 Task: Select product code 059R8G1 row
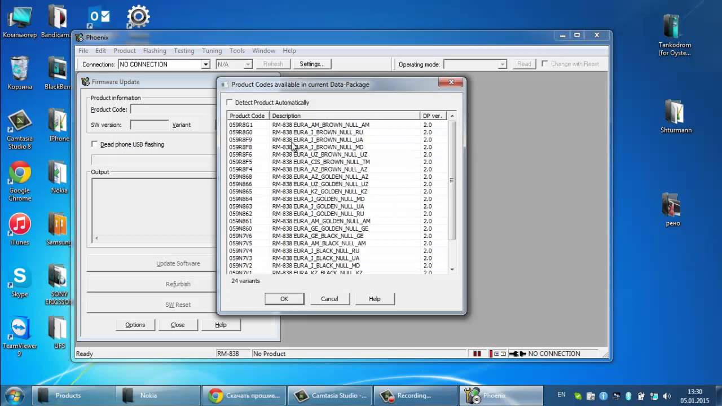(337, 125)
